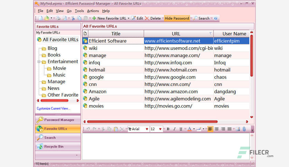289x167 pixels.
Task: Toggle Justify alignment in the editor toolbar
Action: click(x=229, y=129)
